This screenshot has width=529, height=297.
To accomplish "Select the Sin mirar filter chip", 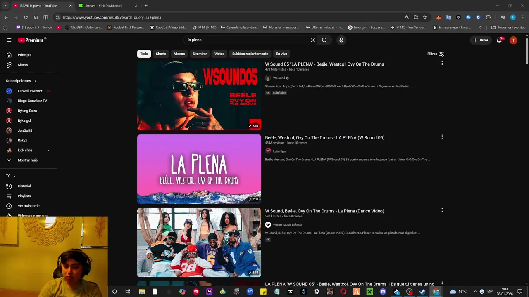I will pos(200,54).
